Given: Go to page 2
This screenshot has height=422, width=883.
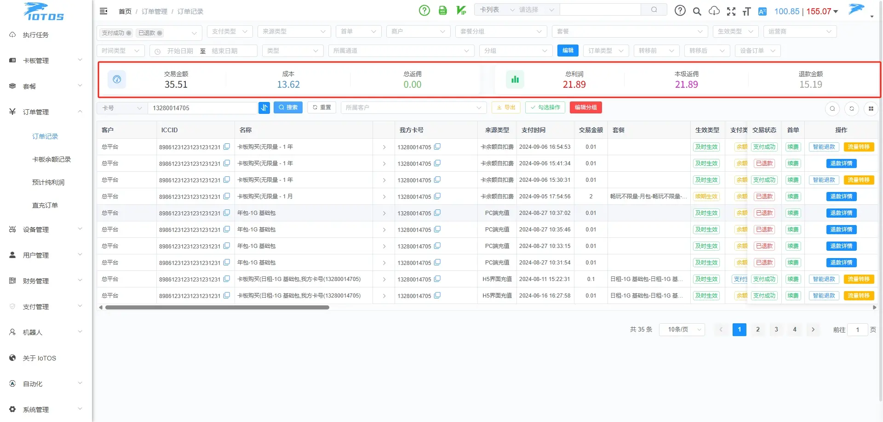Looking at the screenshot, I should click(x=758, y=330).
